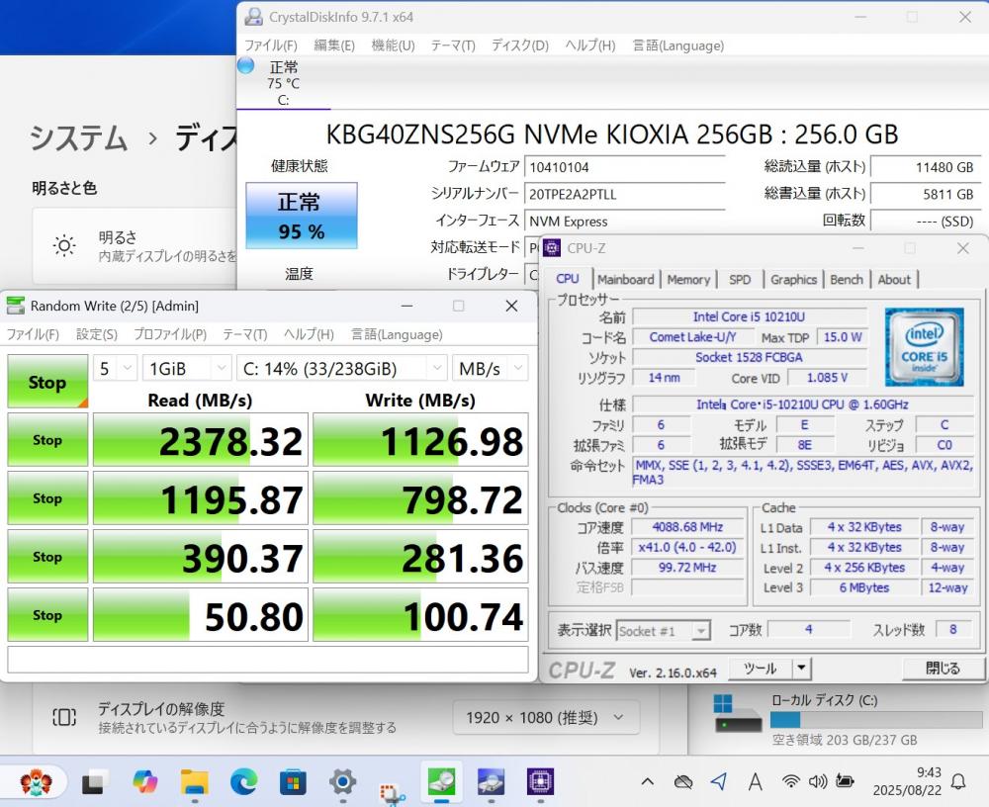Click CPU-Z 閉じる button
This screenshot has height=807, width=989.
[x=943, y=668]
